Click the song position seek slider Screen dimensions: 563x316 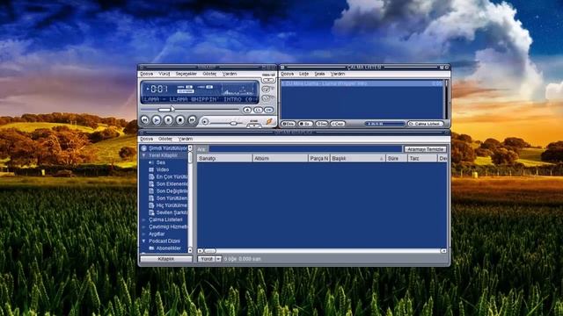190,110
